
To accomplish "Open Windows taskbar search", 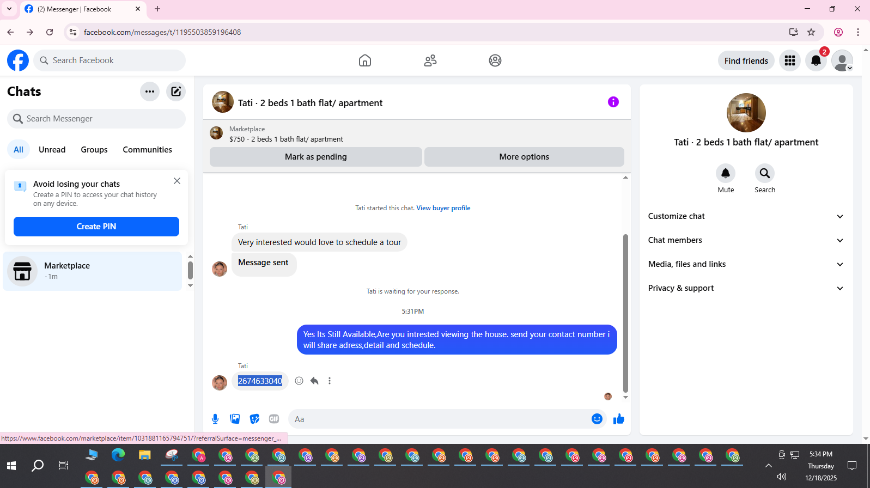I will (38, 466).
